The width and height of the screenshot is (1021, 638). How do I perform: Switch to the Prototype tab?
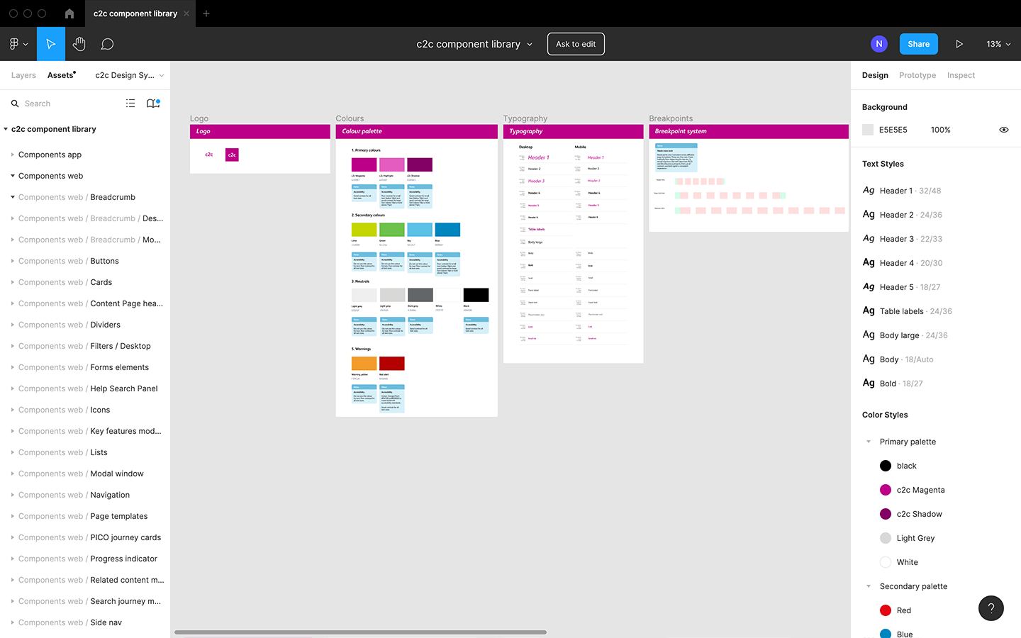pos(917,75)
